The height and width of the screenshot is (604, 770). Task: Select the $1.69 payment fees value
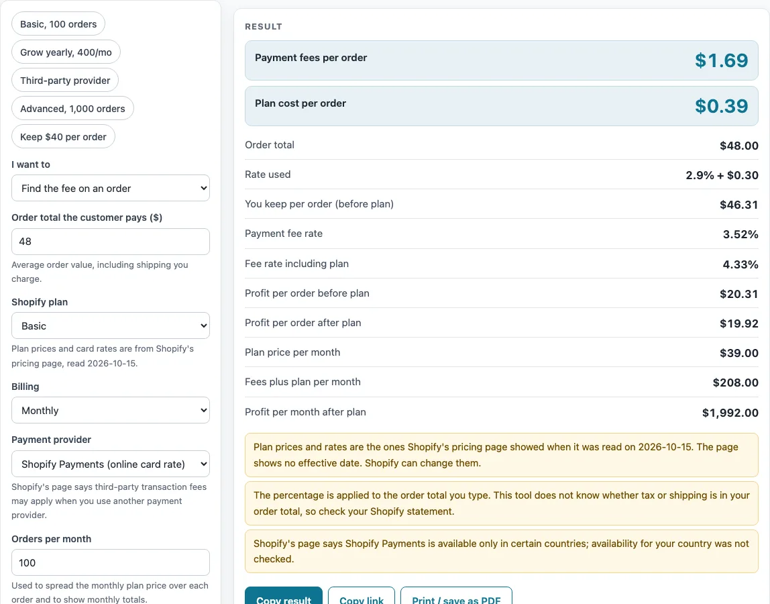point(722,60)
